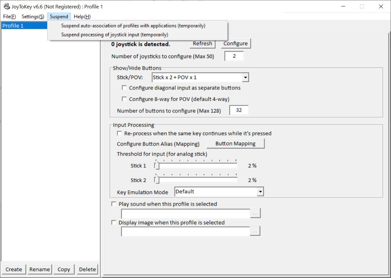This screenshot has width=391, height=278.
Task: Open file browser for sound file selection
Action: (x=255, y=213)
